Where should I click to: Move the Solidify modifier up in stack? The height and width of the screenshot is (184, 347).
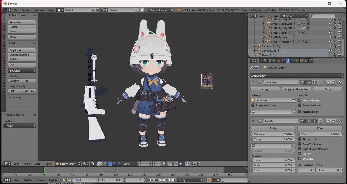(x=328, y=121)
